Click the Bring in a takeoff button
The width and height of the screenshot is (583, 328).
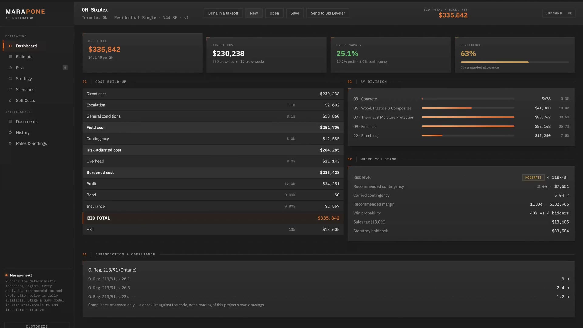coord(223,13)
